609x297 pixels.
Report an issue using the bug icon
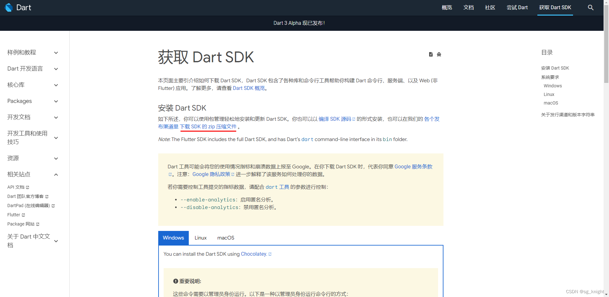point(439,54)
